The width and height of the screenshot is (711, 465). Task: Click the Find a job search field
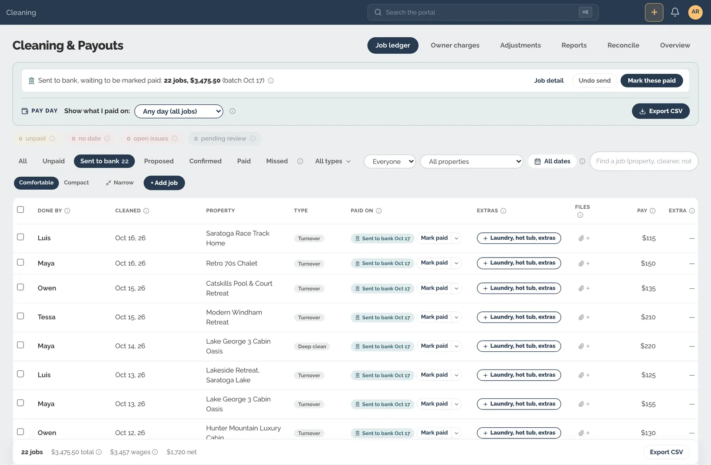pos(643,161)
